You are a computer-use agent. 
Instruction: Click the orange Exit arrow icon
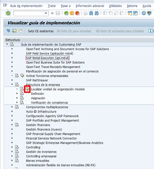click(x=72, y=13)
